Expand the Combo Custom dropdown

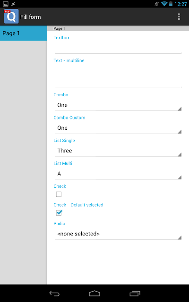point(118,128)
